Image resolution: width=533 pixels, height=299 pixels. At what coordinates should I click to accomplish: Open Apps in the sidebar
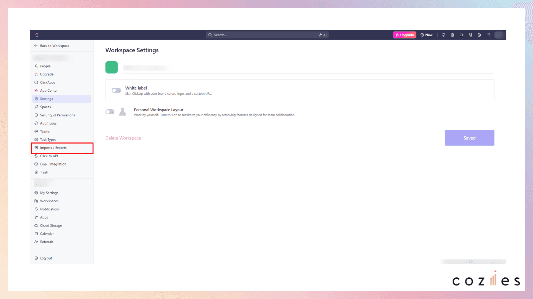(x=62, y=217)
